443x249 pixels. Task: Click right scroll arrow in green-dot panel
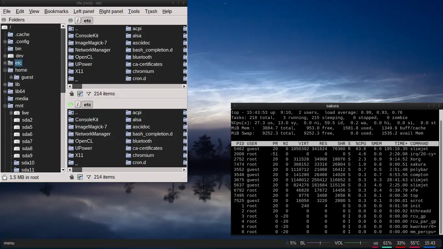click(185, 170)
